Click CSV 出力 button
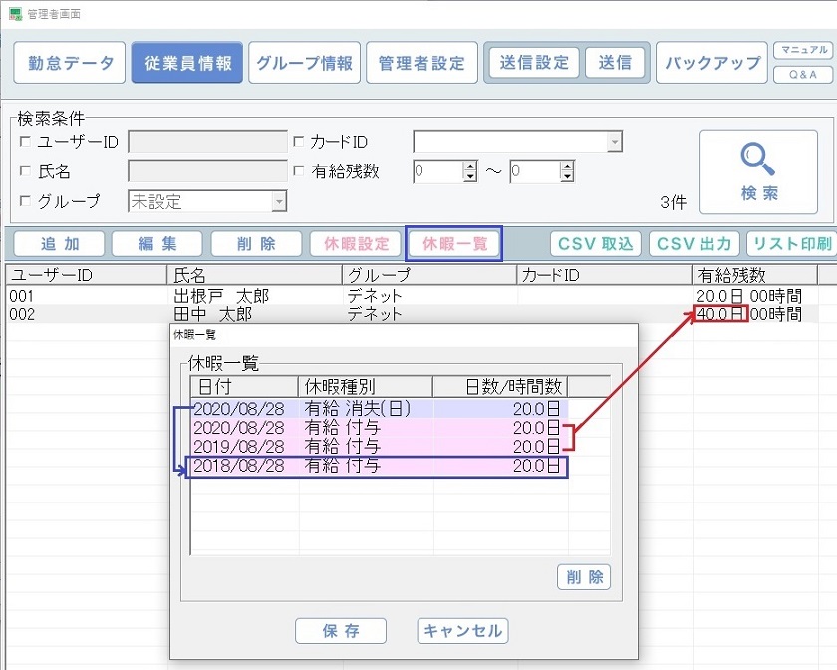The width and height of the screenshot is (837, 670). 694,244
